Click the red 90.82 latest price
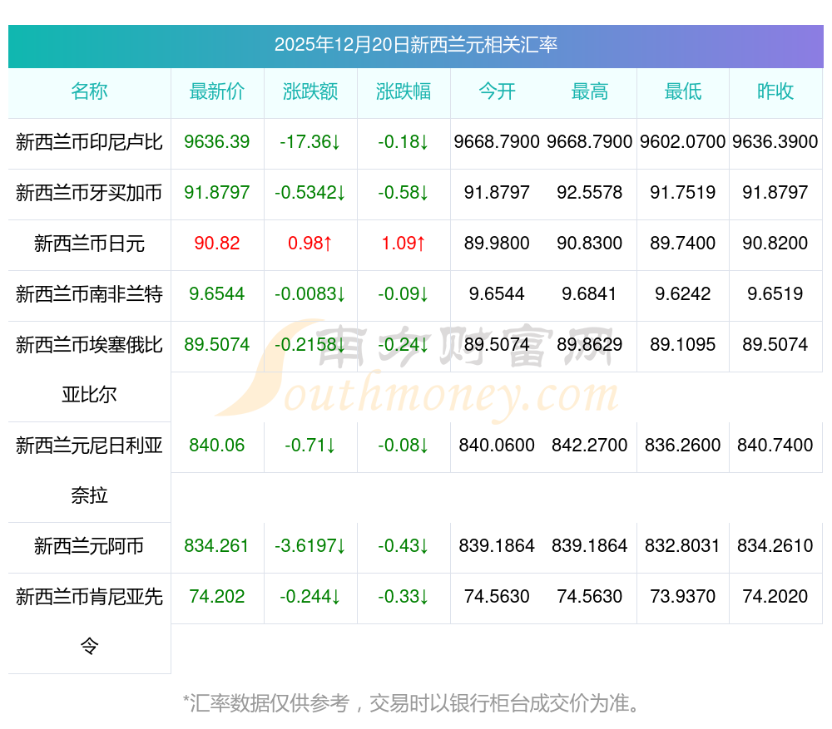The image size is (832, 729). pyautogui.click(x=217, y=244)
